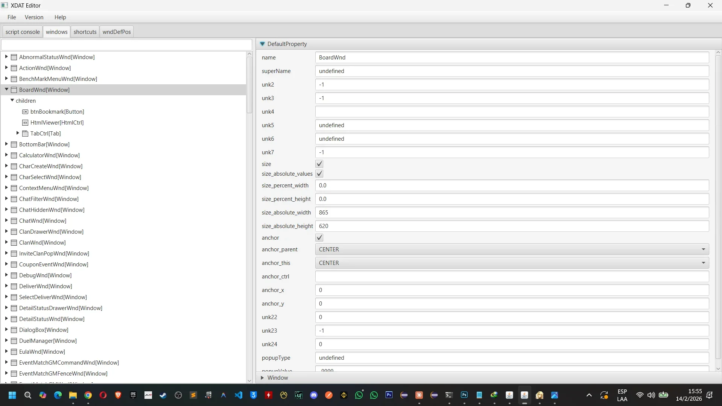Open the Version menu
Viewport: 722px width, 406px height.
point(34,17)
